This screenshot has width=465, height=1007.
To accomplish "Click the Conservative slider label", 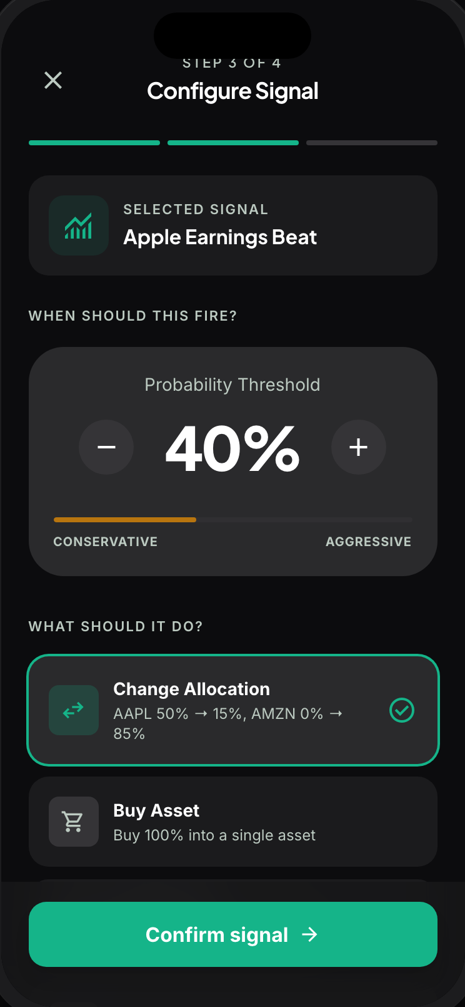I will coord(106,542).
